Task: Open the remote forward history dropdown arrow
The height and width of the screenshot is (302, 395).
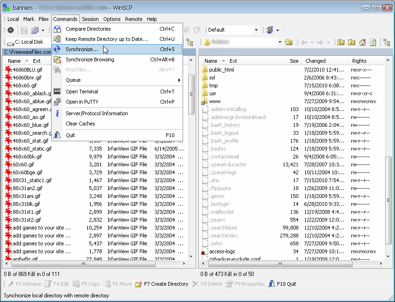Action: (x=328, y=42)
